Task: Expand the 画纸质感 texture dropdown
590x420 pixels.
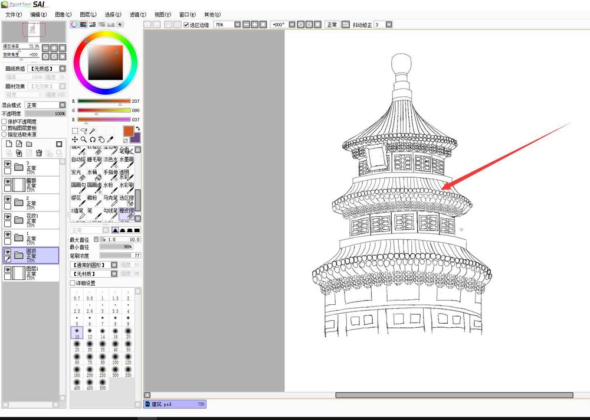Action: (62, 69)
